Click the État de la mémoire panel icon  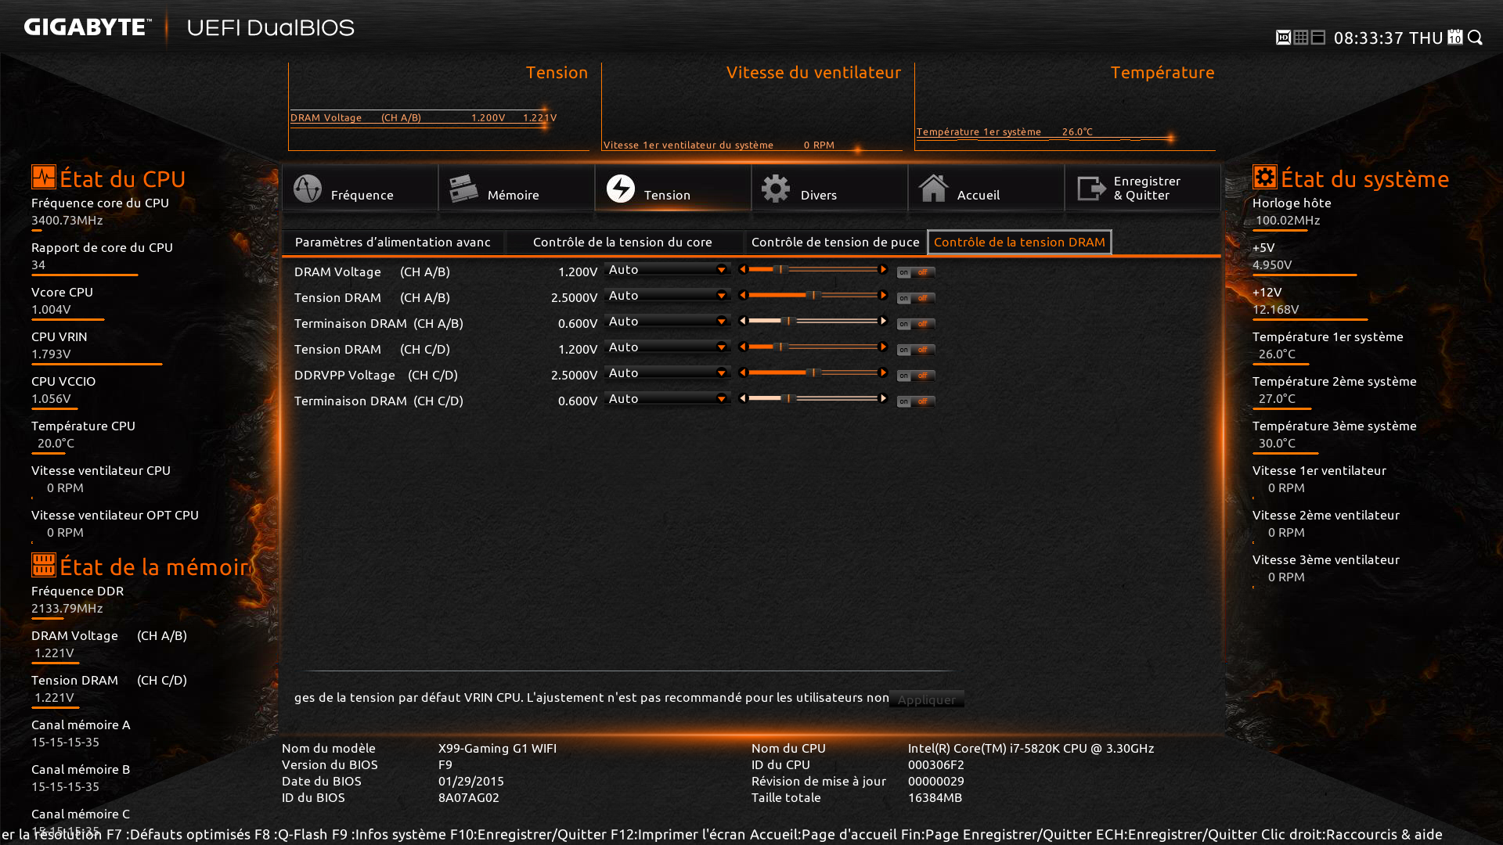[44, 565]
